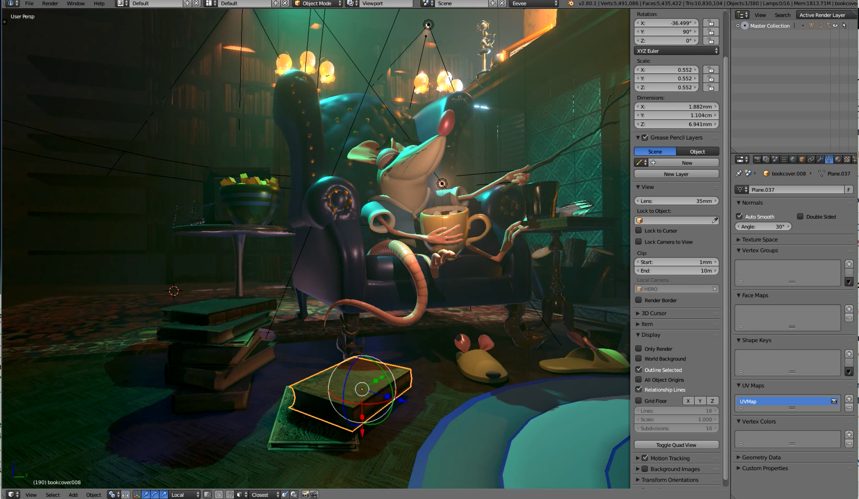The width and height of the screenshot is (859, 499).
Task: Click the XYZ Euler rotation mode dropdown
Action: point(676,51)
